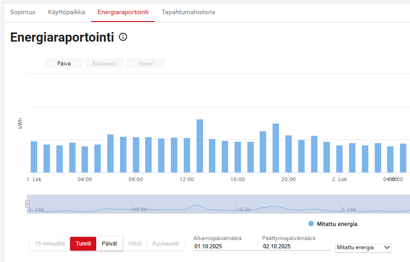Pick the Kuukaudet resolution button

(x=165, y=244)
